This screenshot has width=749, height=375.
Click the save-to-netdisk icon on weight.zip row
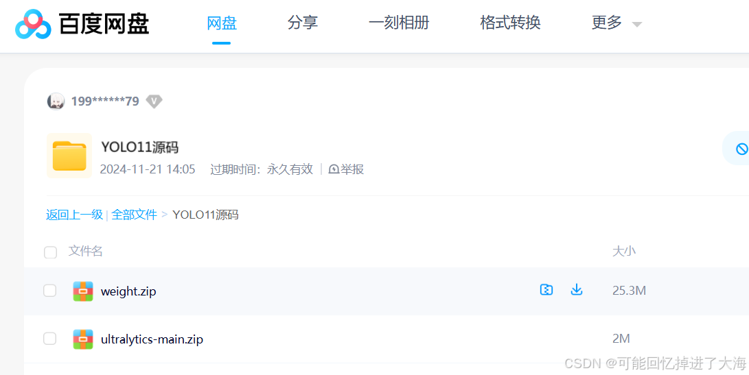pyautogui.click(x=546, y=289)
